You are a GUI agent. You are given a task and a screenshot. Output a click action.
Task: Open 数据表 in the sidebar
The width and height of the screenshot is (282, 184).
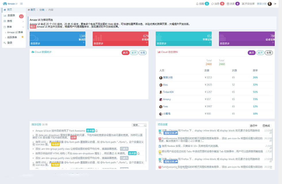[x=11, y=16]
